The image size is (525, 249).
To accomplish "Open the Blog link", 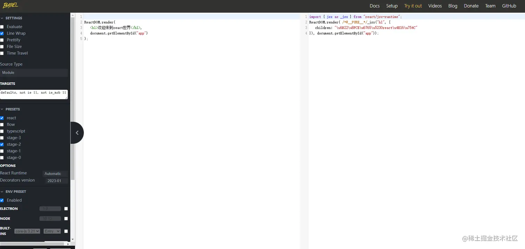I will tap(453, 6).
